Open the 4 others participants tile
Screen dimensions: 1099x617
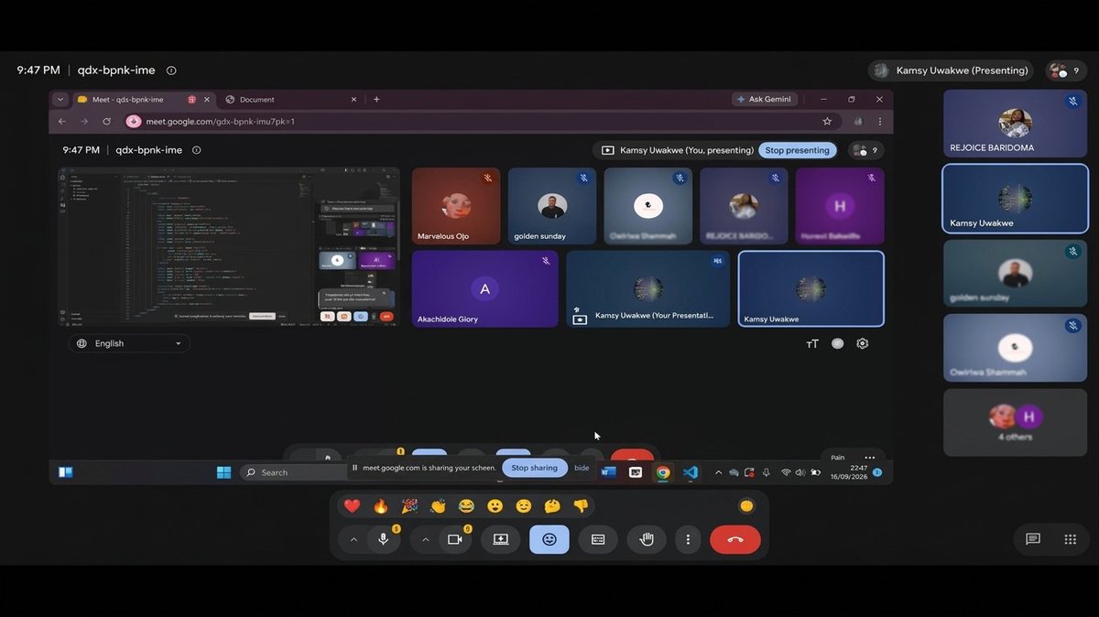click(x=1016, y=423)
